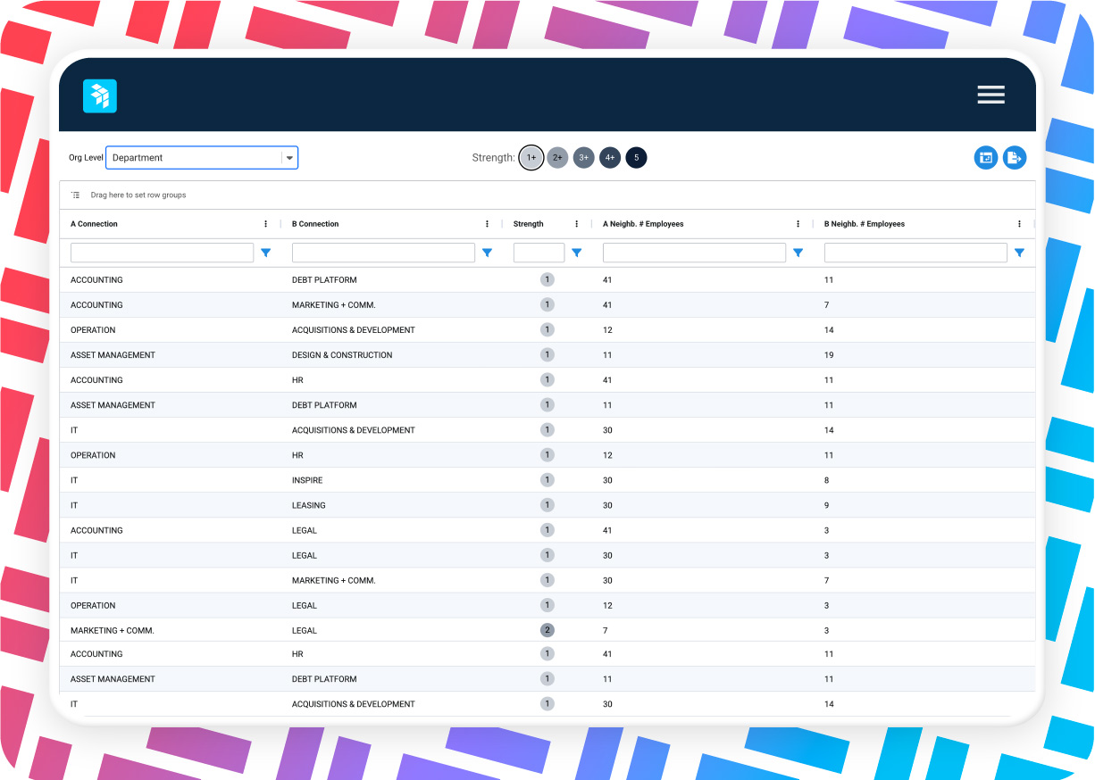Image resolution: width=1095 pixels, height=780 pixels.
Task: Click the blue export file icon button
Action: coord(1015,158)
